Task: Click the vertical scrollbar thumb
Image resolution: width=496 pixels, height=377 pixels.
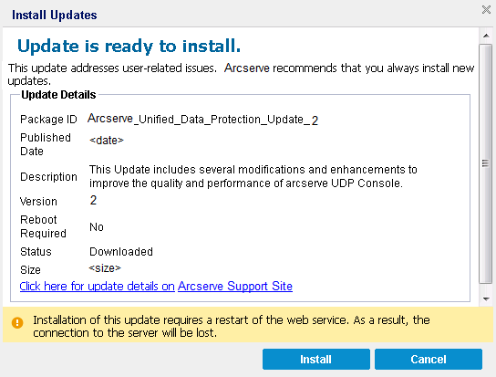Action: [485, 163]
